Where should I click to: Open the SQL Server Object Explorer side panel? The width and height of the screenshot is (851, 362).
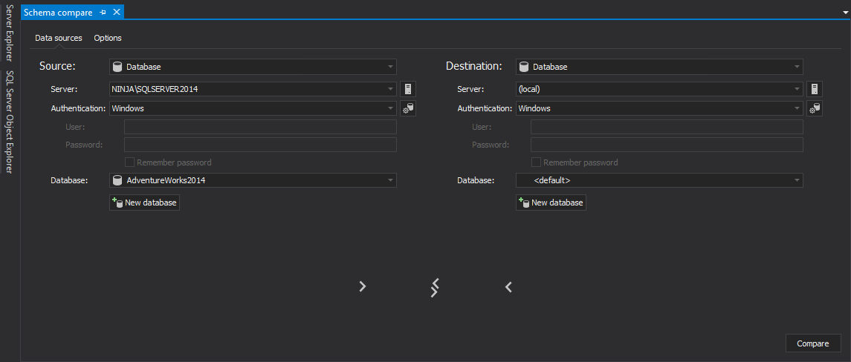coord(10,122)
